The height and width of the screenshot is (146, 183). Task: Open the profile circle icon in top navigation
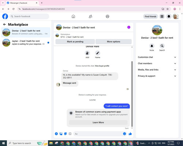pos(108,16)
